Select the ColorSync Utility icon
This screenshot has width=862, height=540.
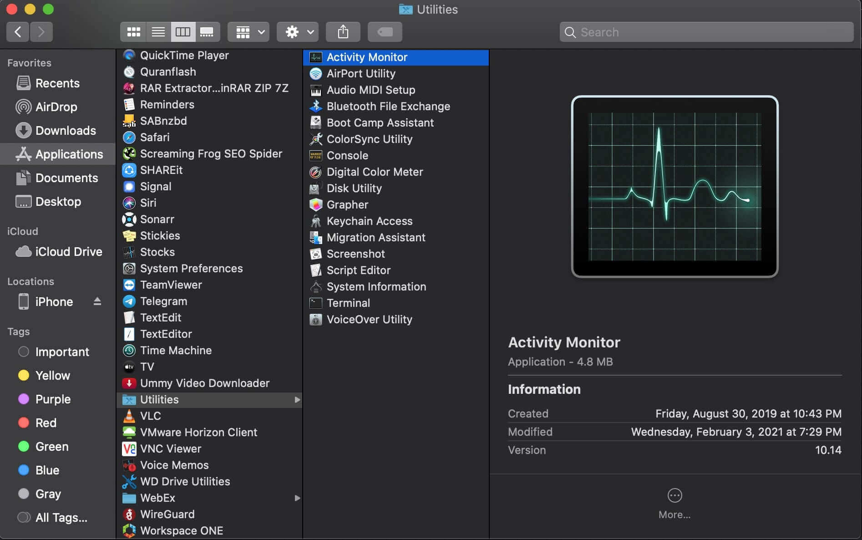click(x=315, y=139)
